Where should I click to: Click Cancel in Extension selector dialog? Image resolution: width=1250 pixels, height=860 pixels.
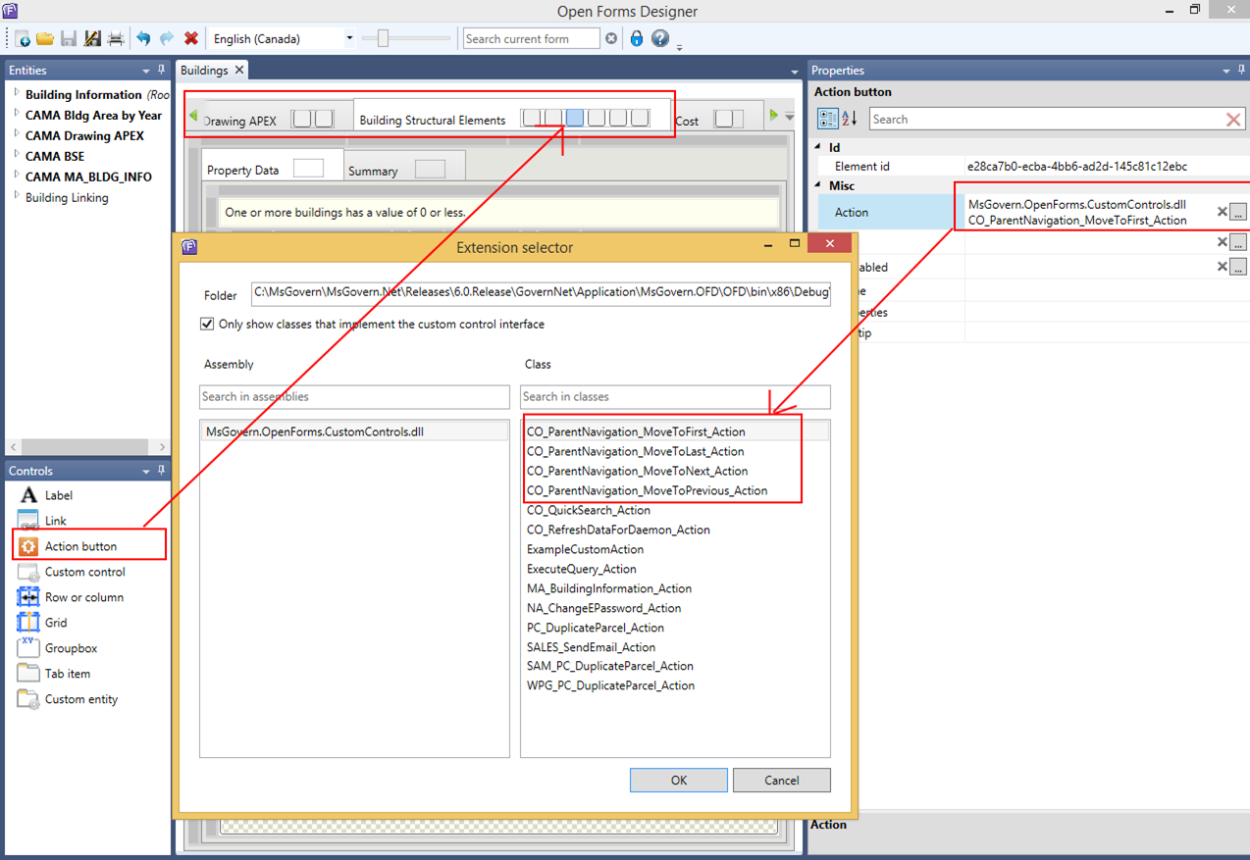click(781, 781)
